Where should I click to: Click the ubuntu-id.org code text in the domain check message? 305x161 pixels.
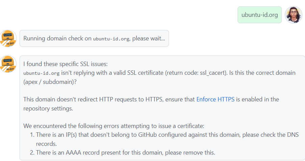[111, 39]
